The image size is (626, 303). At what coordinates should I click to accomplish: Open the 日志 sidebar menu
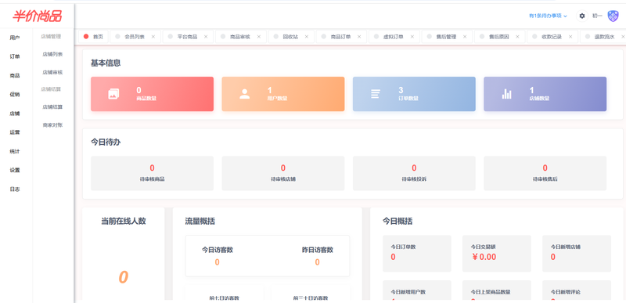click(15, 189)
